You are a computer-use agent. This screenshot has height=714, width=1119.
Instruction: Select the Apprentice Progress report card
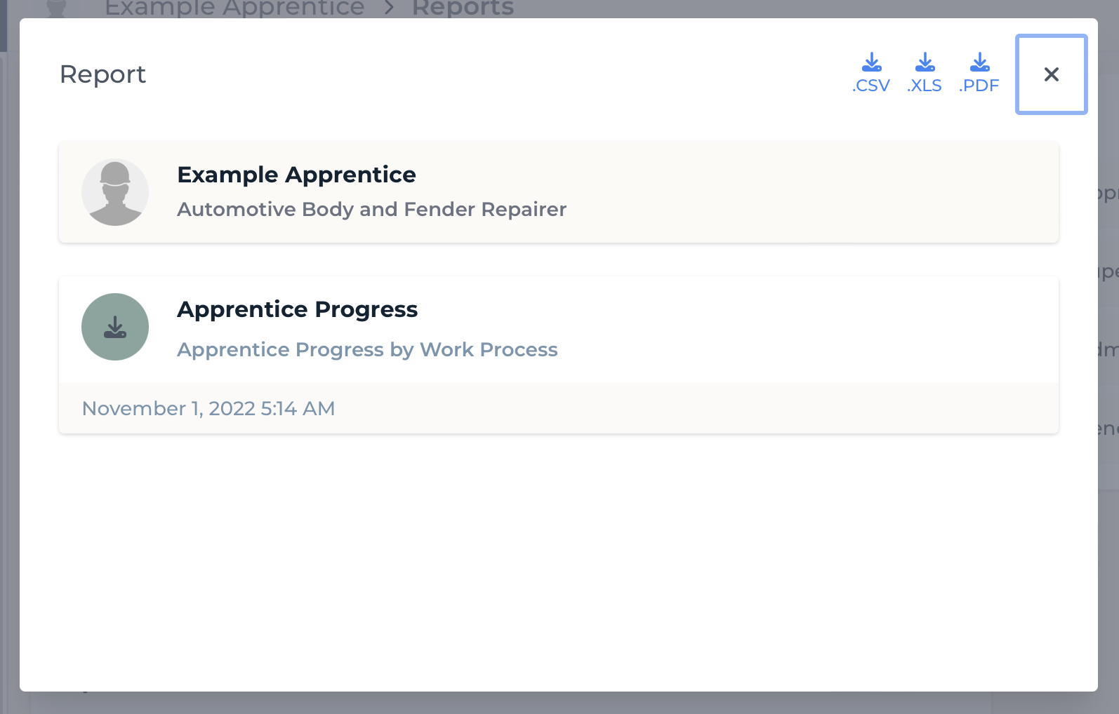point(558,327)
